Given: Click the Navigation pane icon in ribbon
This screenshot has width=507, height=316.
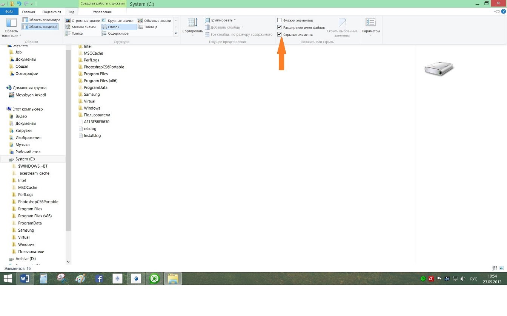Looking at the screenshot, I should pos(11,23).
